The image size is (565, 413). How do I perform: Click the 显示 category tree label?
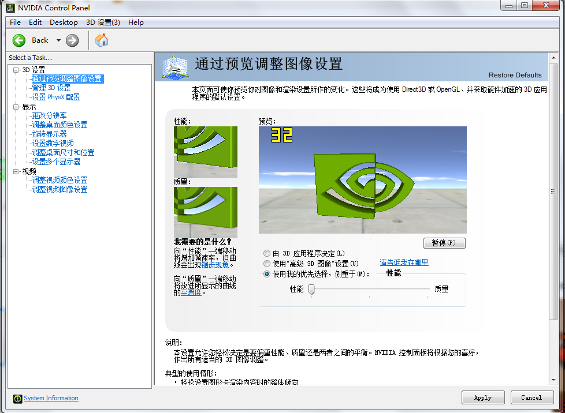29,107
